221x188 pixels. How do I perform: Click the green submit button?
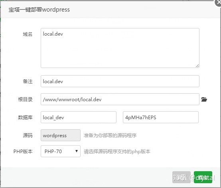click(x=203, y=177)
